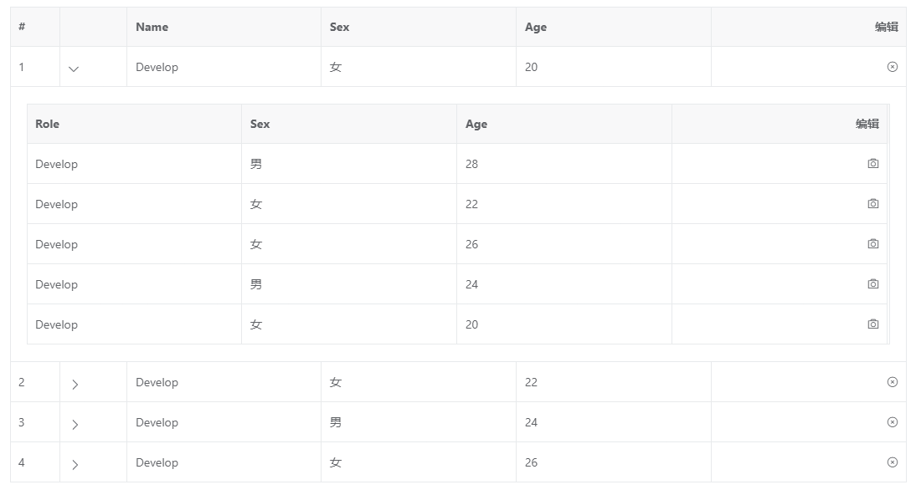This screenshot has height=500, width=916.
Task: Expand row 3 using its right arrow
Action: click(75, 423)
